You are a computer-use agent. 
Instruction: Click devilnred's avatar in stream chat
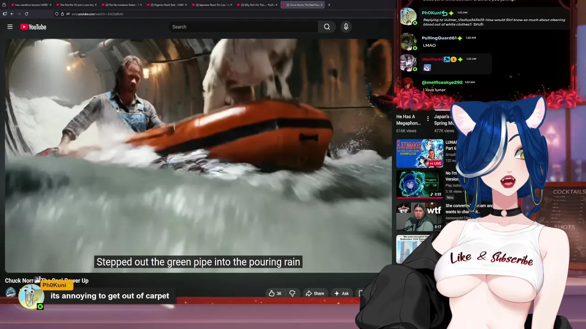(408, 63)
